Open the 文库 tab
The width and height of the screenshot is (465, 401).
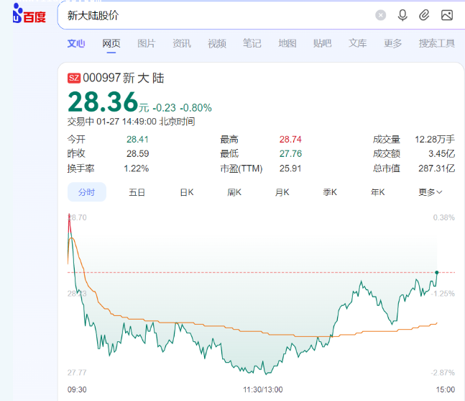click(357, 43)
